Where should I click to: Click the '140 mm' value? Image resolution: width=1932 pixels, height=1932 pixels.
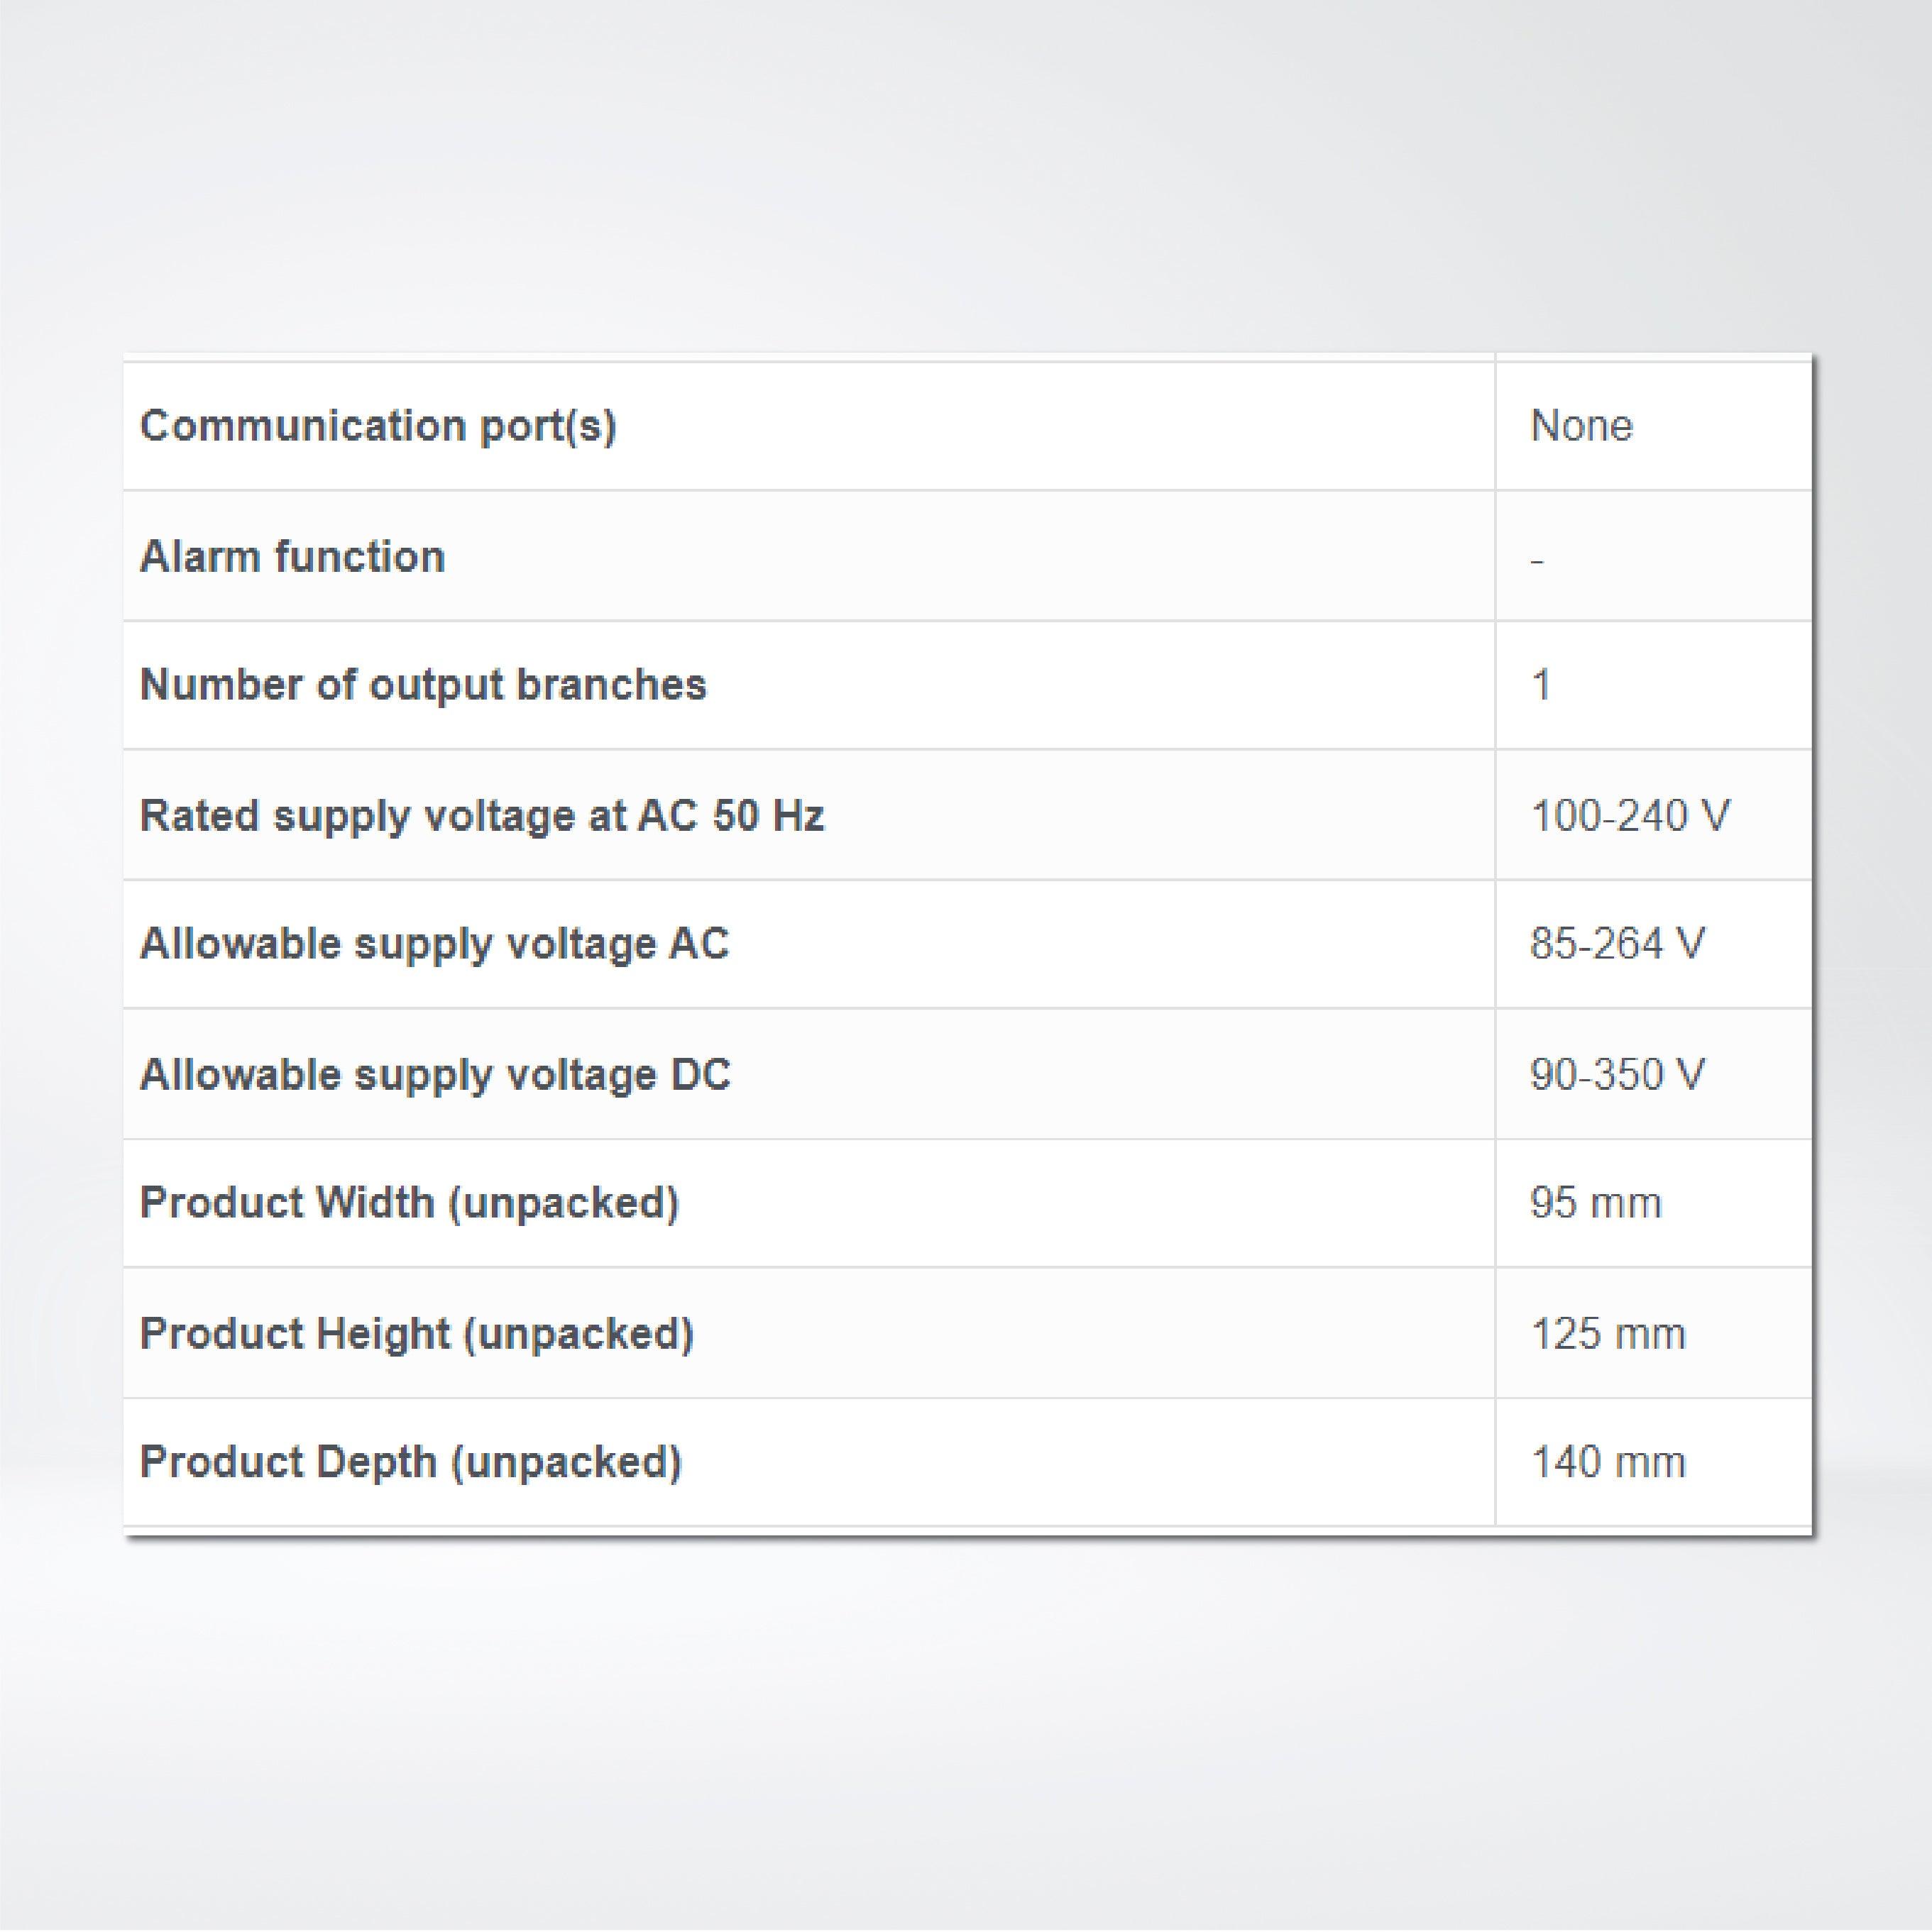[1609, 1462]
